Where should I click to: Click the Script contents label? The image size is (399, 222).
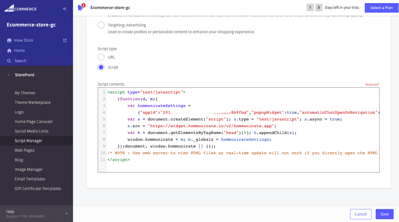(x=111, y=84)
